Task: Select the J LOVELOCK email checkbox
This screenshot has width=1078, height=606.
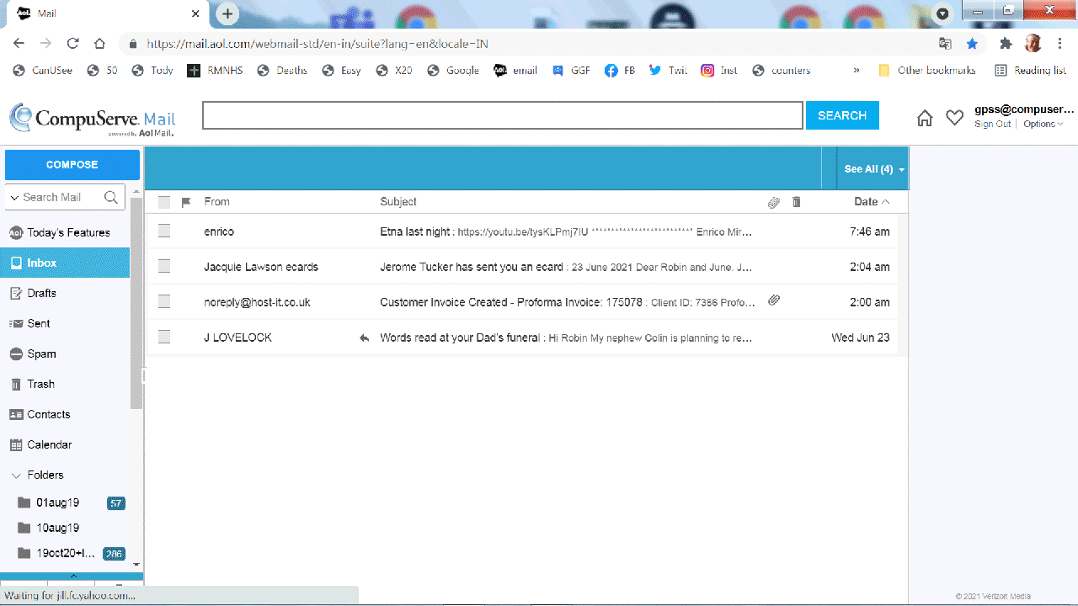Action: tap(164, 338)
